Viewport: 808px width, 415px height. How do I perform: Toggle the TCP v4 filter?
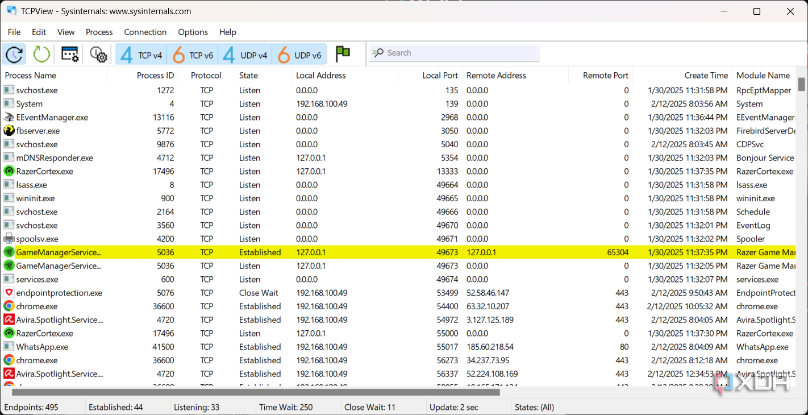(x=141, y=55)
